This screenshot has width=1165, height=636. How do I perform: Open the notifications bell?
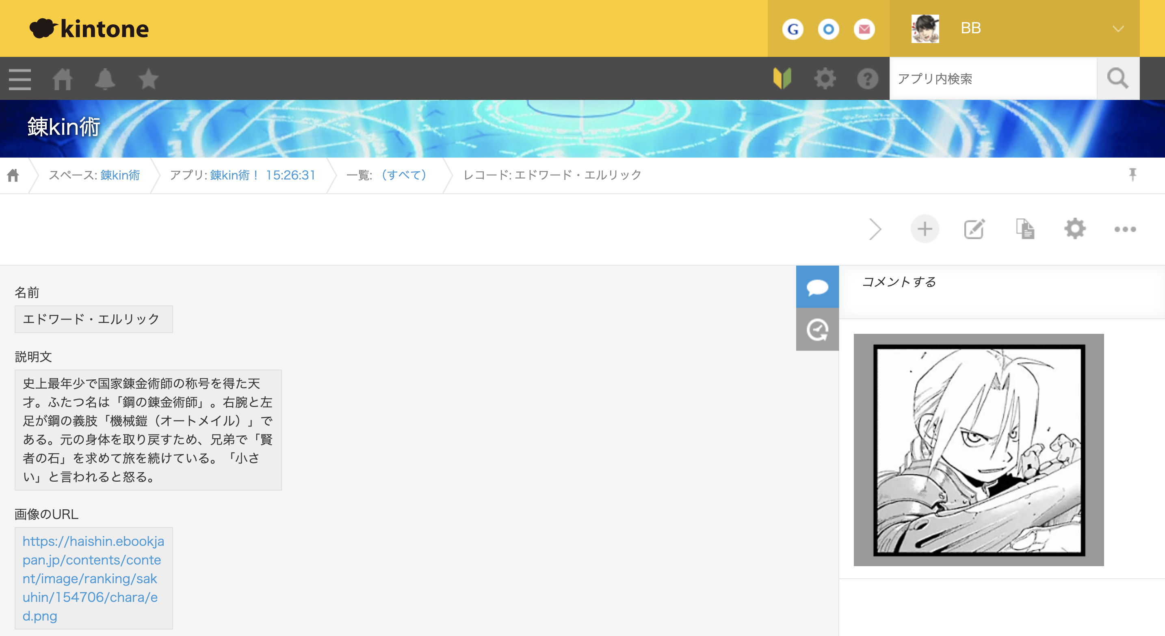(105, 79)
